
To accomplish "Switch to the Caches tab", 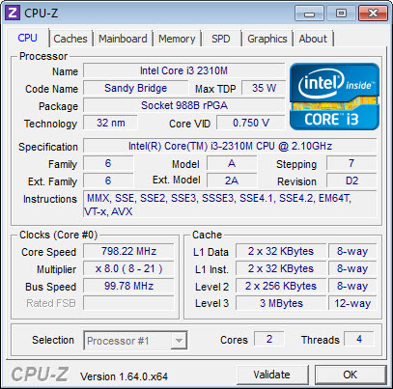I will (x=70, y=39).
